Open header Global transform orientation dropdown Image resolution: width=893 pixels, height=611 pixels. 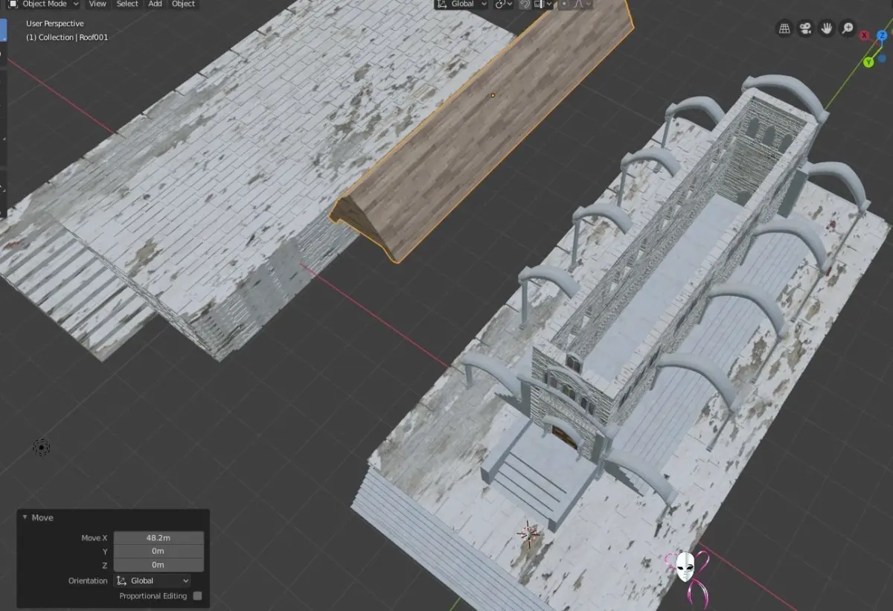pos(461,4)
